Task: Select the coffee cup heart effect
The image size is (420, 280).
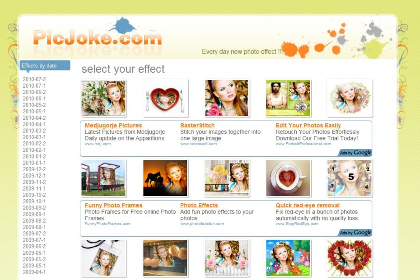Action: pos(288,178)
